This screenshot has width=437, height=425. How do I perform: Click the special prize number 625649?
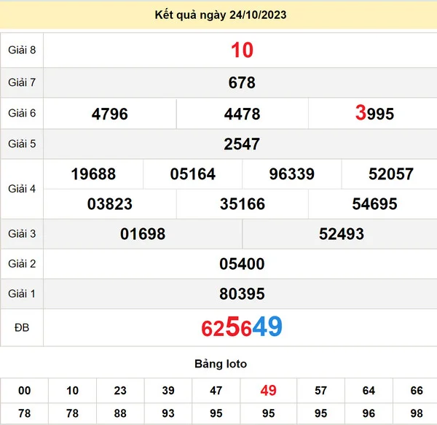242,327
